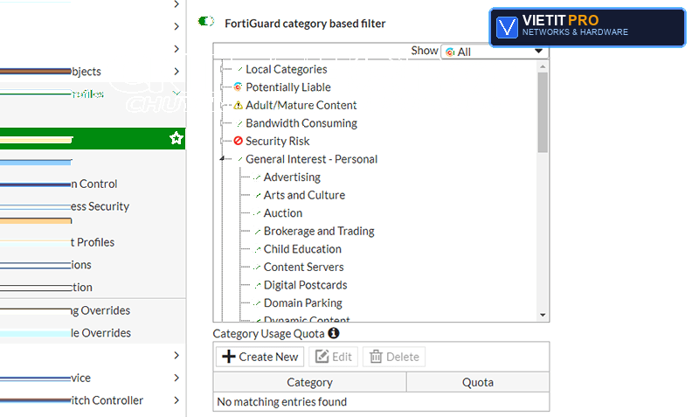Click the Edit quota button
This screenshot has height=417, width=699.
(x=334, y=357)
